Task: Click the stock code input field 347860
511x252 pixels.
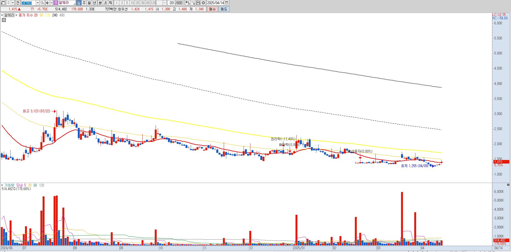Action: click(28, 3)
